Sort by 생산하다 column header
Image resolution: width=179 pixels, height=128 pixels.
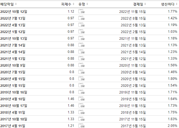pos(169,4)
